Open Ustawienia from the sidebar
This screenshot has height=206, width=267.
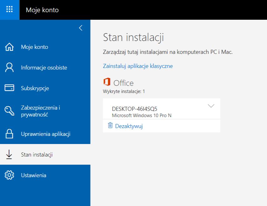point(45,175)
